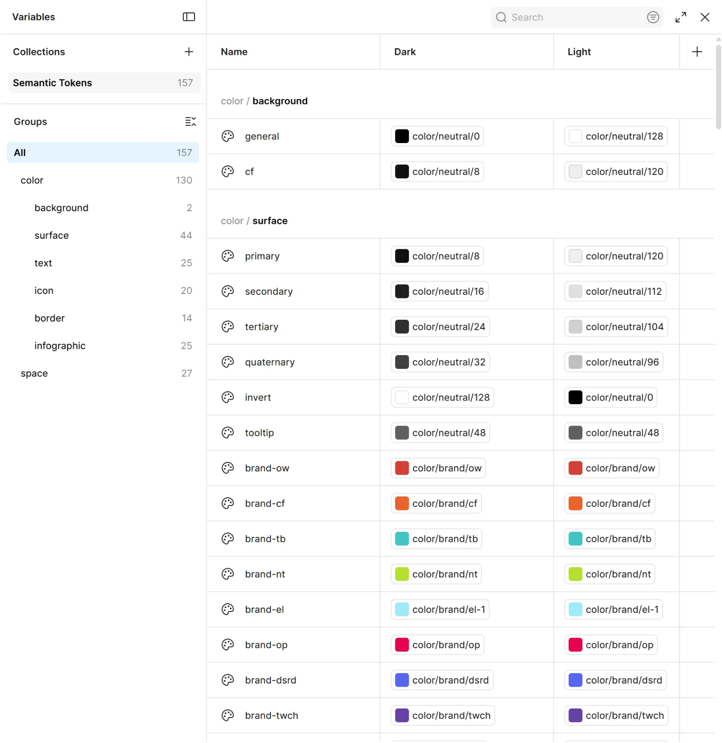Click Light color/brand/el-1 value of brand-el
The height and width of the screenshot is (743, 722).
coord(613,609)
